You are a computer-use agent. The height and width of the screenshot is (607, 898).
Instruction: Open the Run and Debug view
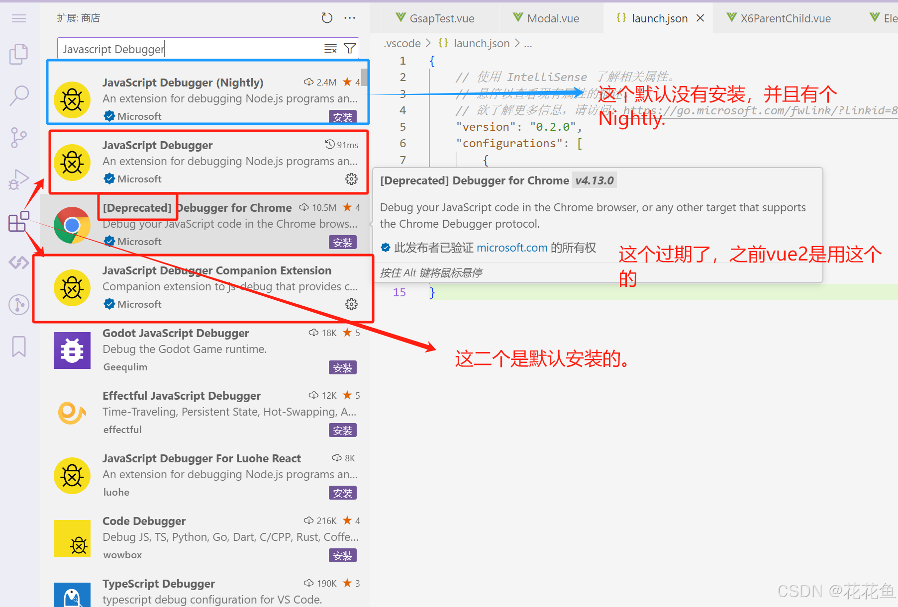click(x=19, y=179)
